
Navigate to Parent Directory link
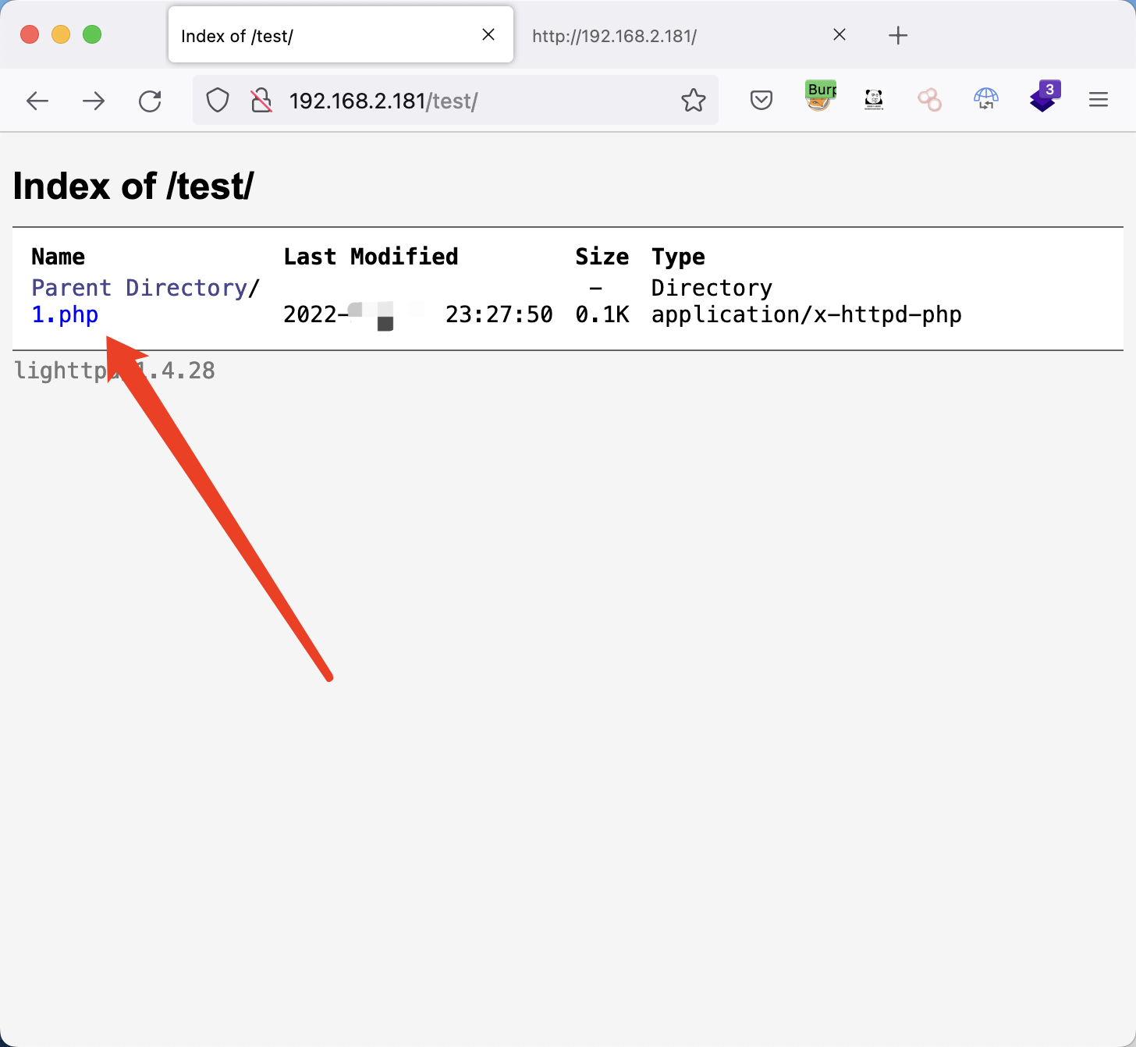pyautogui.click(x=140, y=288)
